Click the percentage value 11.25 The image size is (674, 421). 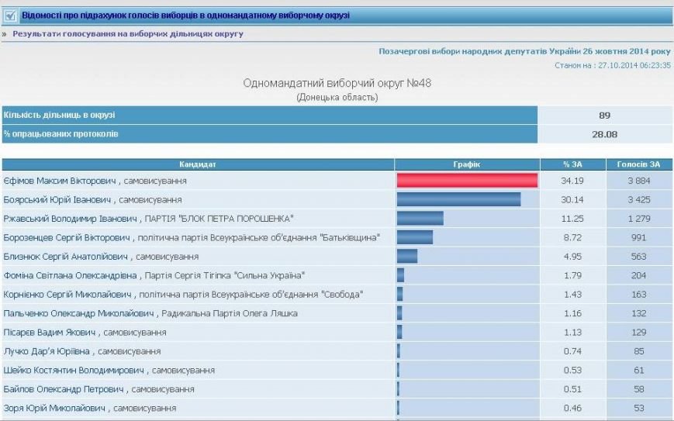pos(572,219)
